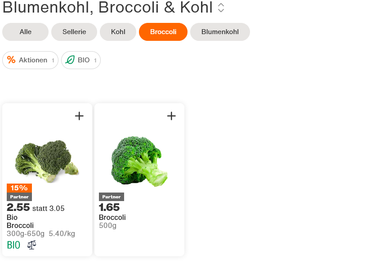Click the orange percent icon in Aktionen filter
The height and width of the screenshot is (263, 384).
(x=11, y=60)
